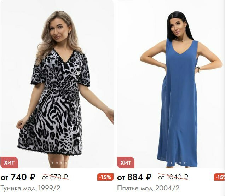Open the Платье мод.2004/2 product link
The width and height of the screenshot is (225, 196).
(148, 188)
